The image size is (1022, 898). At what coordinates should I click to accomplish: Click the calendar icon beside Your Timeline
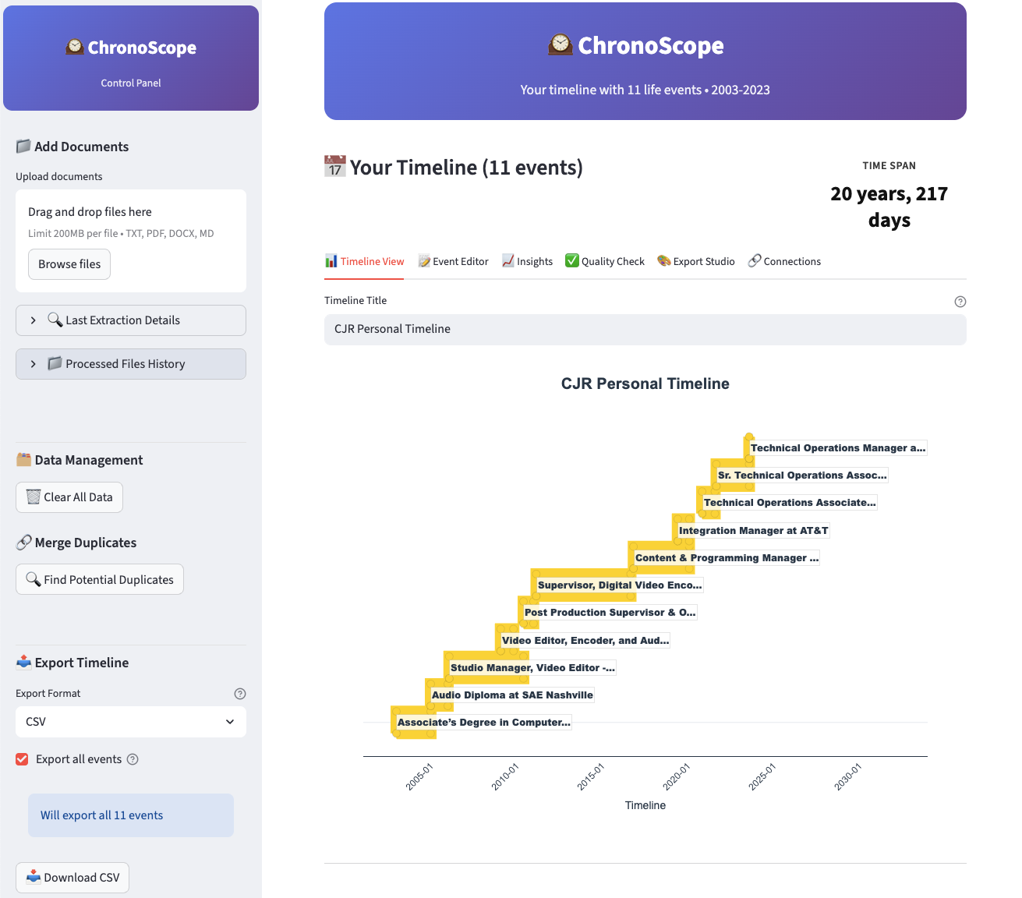[x=334, y=167]
